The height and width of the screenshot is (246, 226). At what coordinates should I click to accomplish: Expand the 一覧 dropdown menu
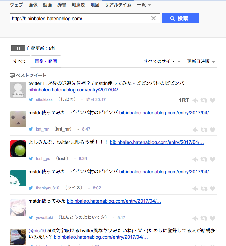144,5
